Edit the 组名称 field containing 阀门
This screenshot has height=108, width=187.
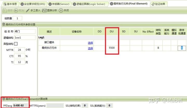[x=25, y=31]
